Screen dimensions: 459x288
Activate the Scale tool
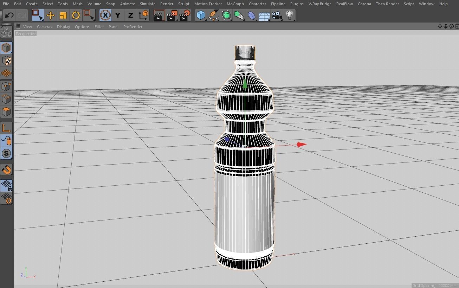click(63, 15)
